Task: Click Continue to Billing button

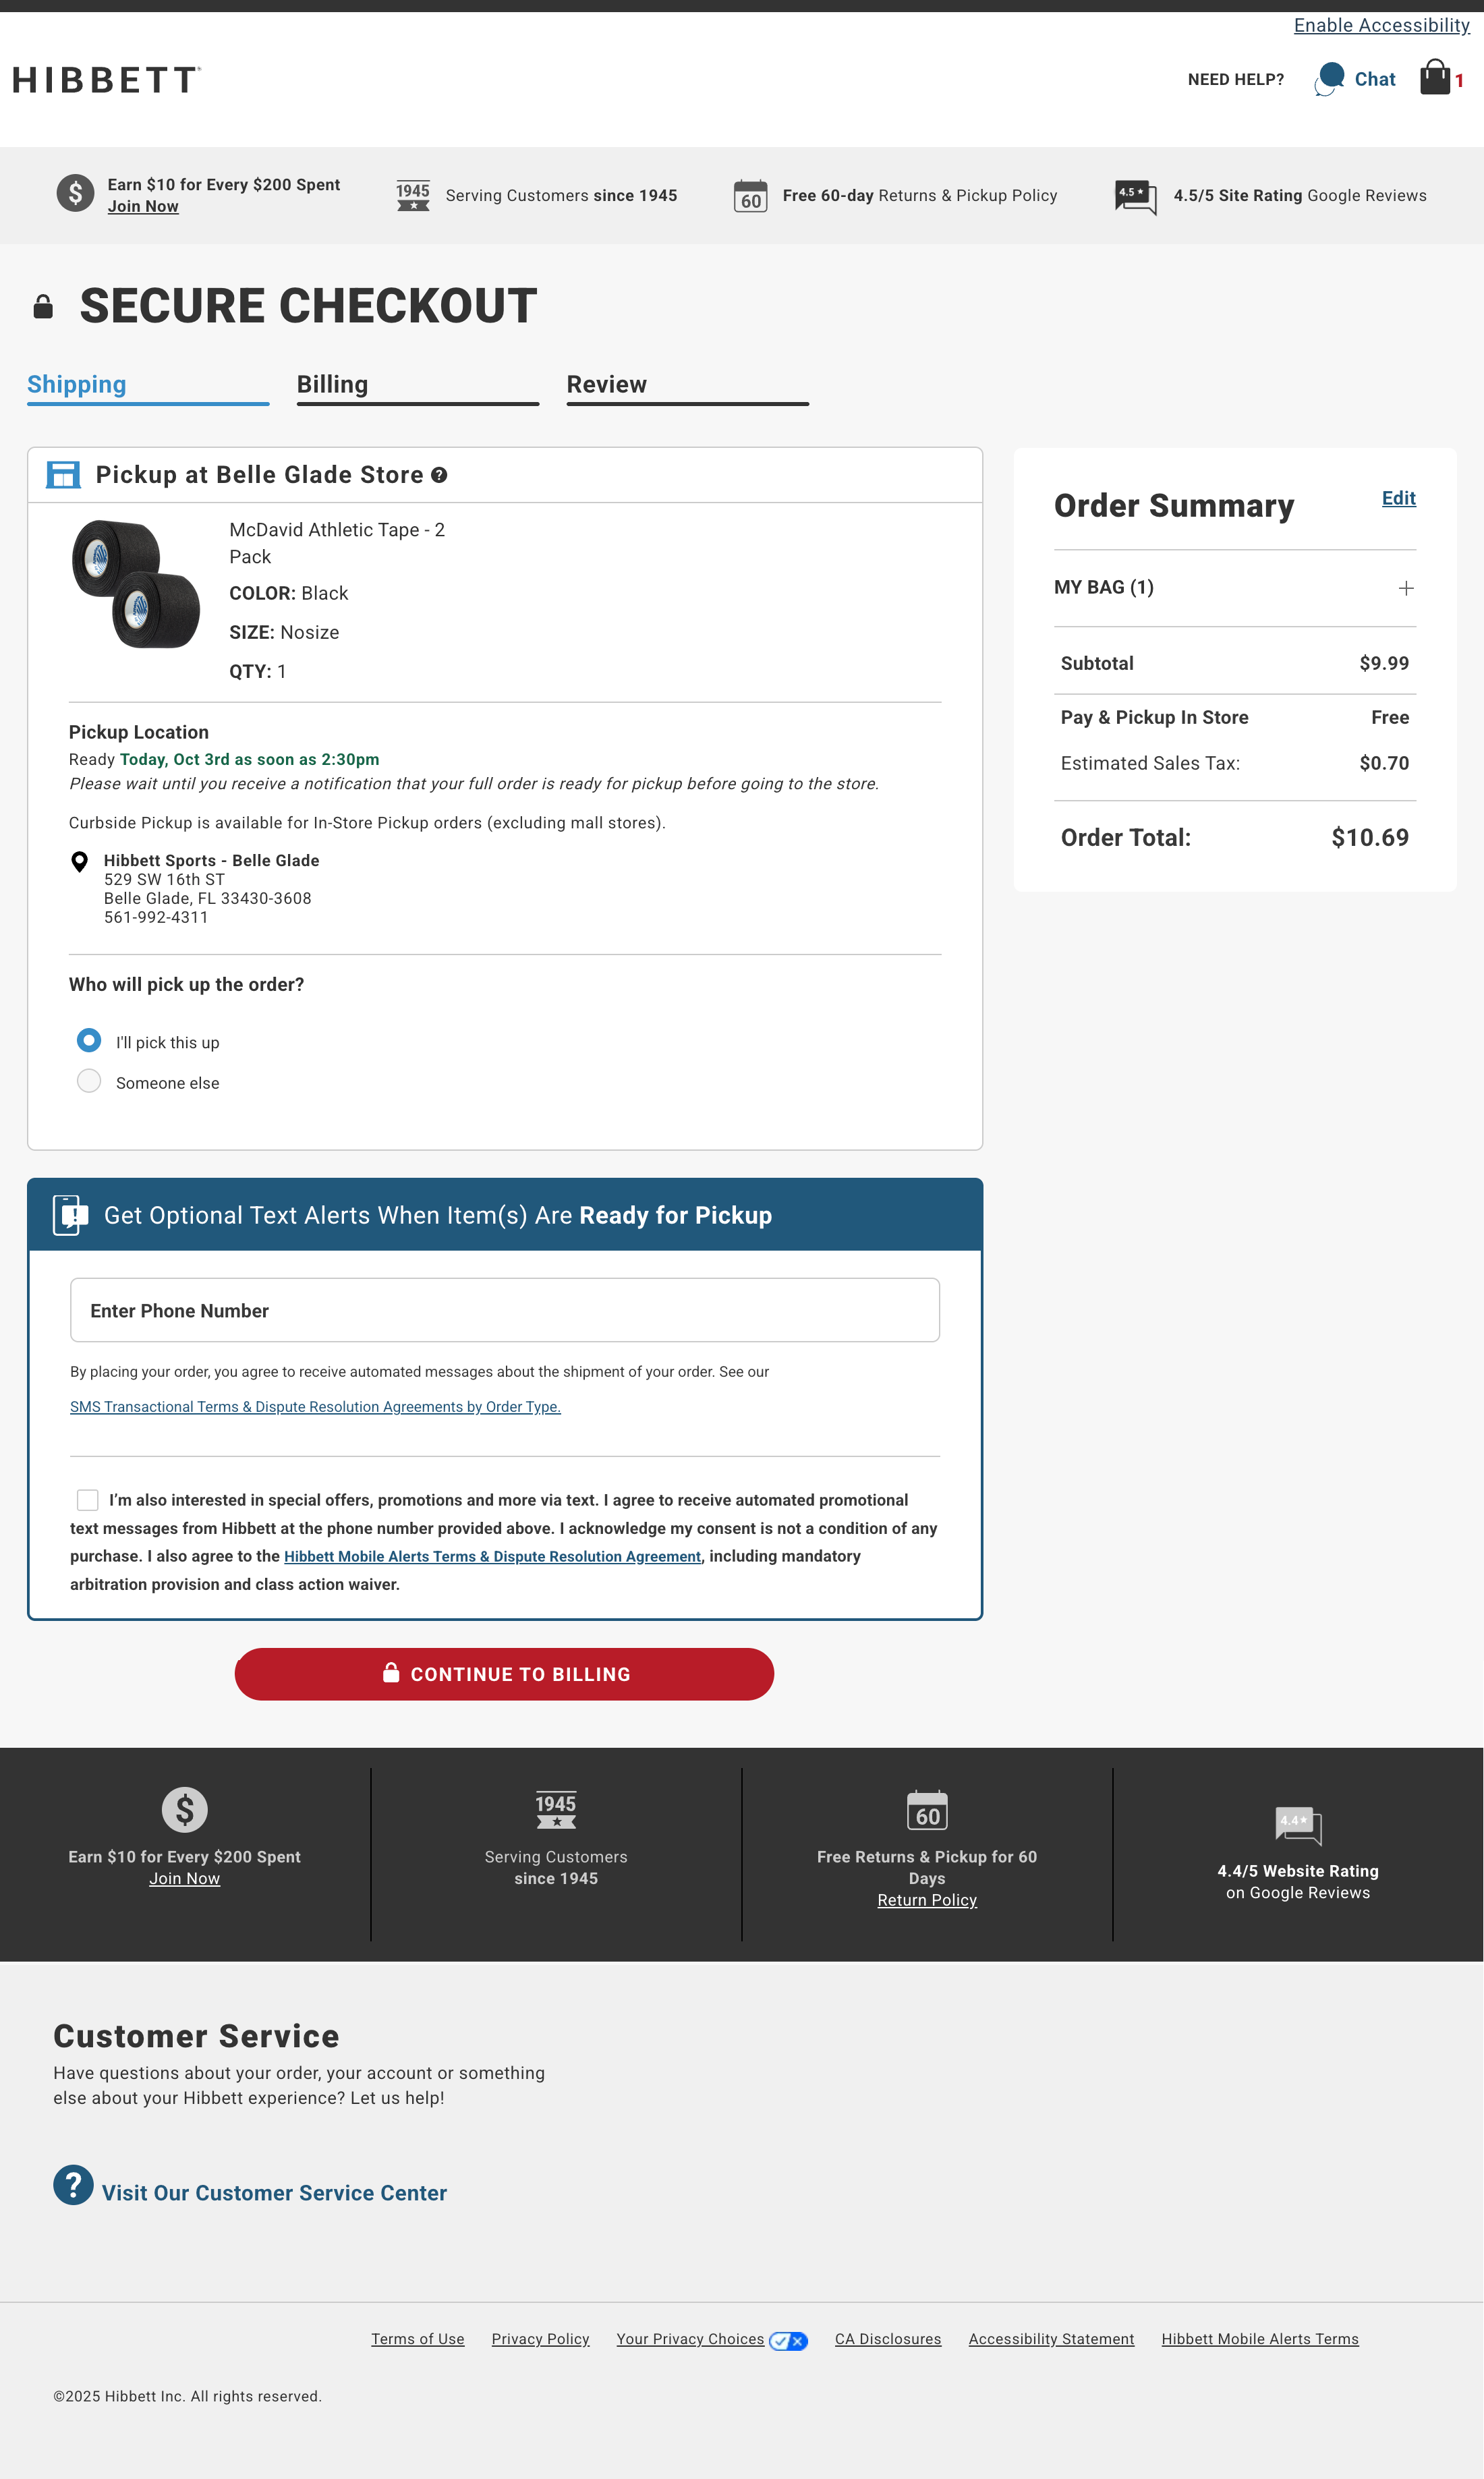Action: [x=504, y=1674]
